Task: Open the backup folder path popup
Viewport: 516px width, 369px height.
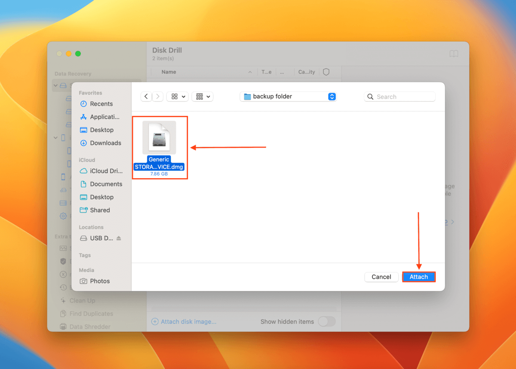Action: (x=288, y=97)
